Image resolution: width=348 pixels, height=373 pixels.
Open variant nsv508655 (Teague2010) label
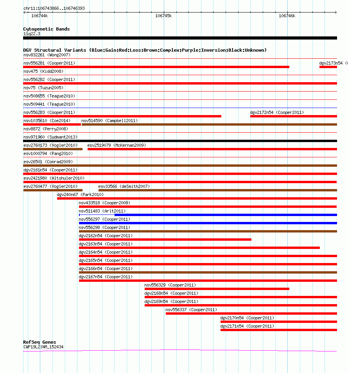[49, 96]
